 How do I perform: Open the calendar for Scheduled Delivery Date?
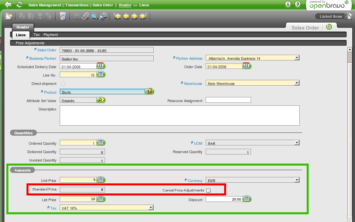(101, 66)
